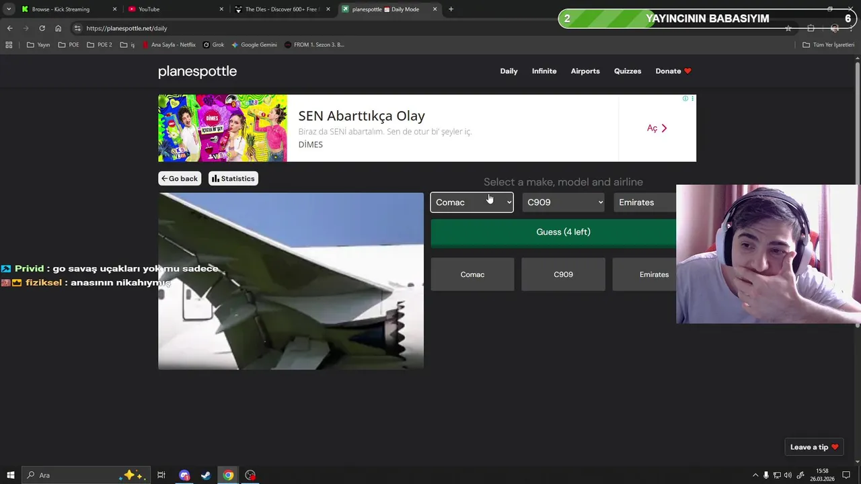Bookmark this page with the star icon

(x=788, y=28)
